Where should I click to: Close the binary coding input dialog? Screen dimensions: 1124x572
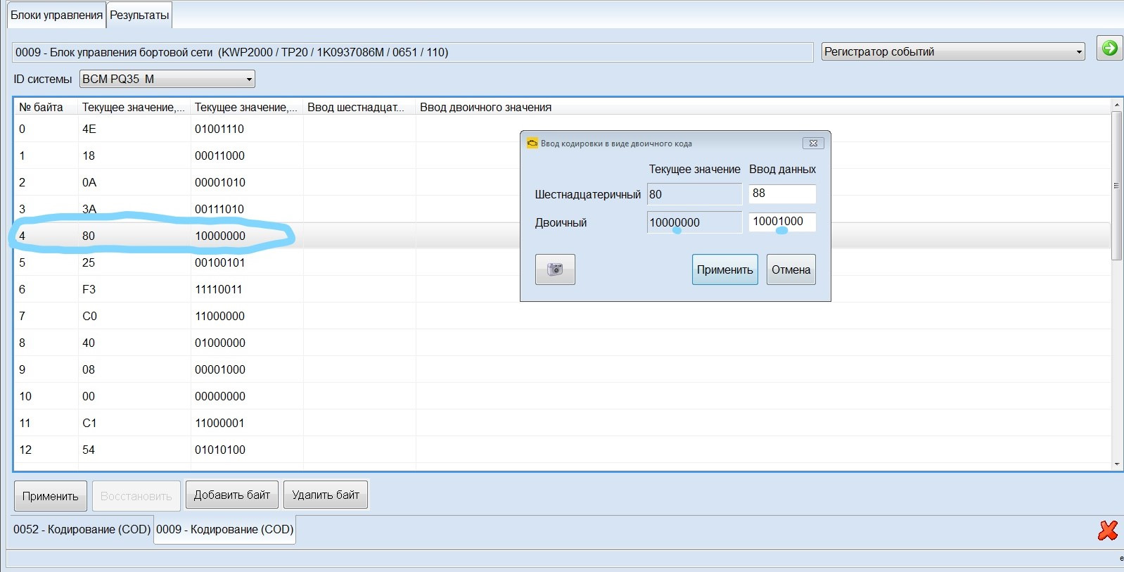coord(813,143)
